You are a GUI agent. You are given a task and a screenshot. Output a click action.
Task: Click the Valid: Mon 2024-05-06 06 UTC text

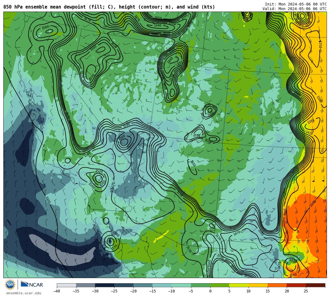(295, 9)
